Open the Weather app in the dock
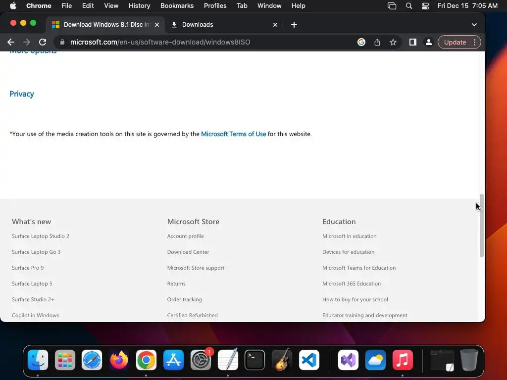 pyautogui.click(x=375, y=360)
